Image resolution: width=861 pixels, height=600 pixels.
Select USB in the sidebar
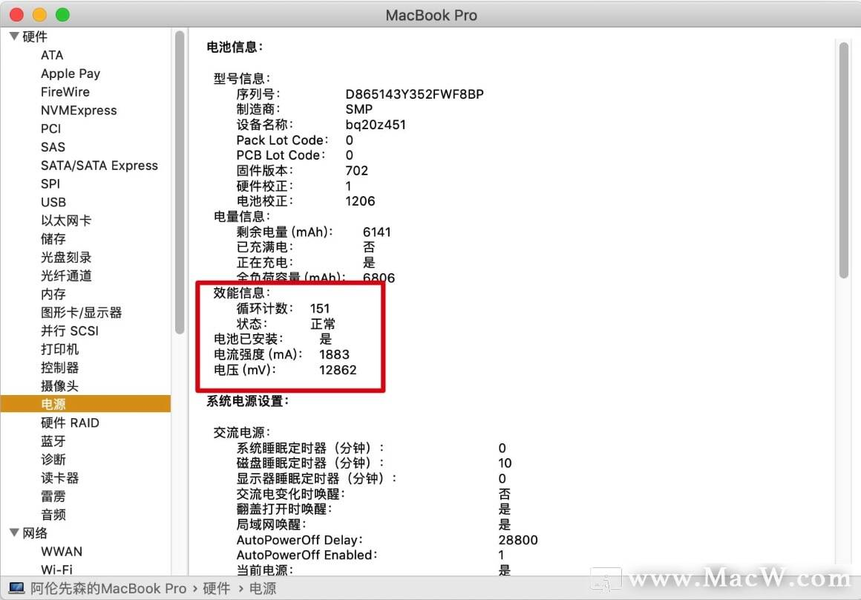(x=53, y=202)
